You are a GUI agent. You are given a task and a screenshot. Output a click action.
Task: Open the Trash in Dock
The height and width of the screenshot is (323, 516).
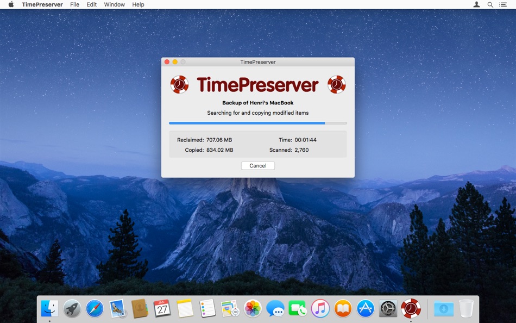click(x=466, y=309)
